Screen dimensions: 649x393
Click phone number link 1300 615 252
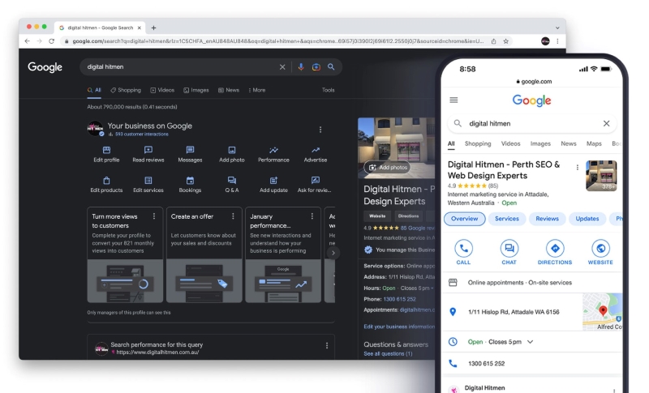click(x=399, y=299)
